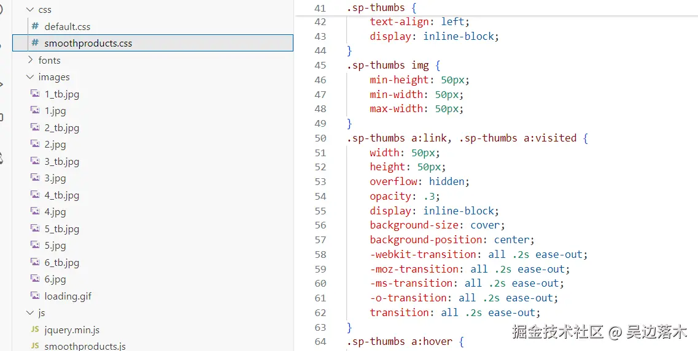Place cursor on text-align: left line

(419, 22)
